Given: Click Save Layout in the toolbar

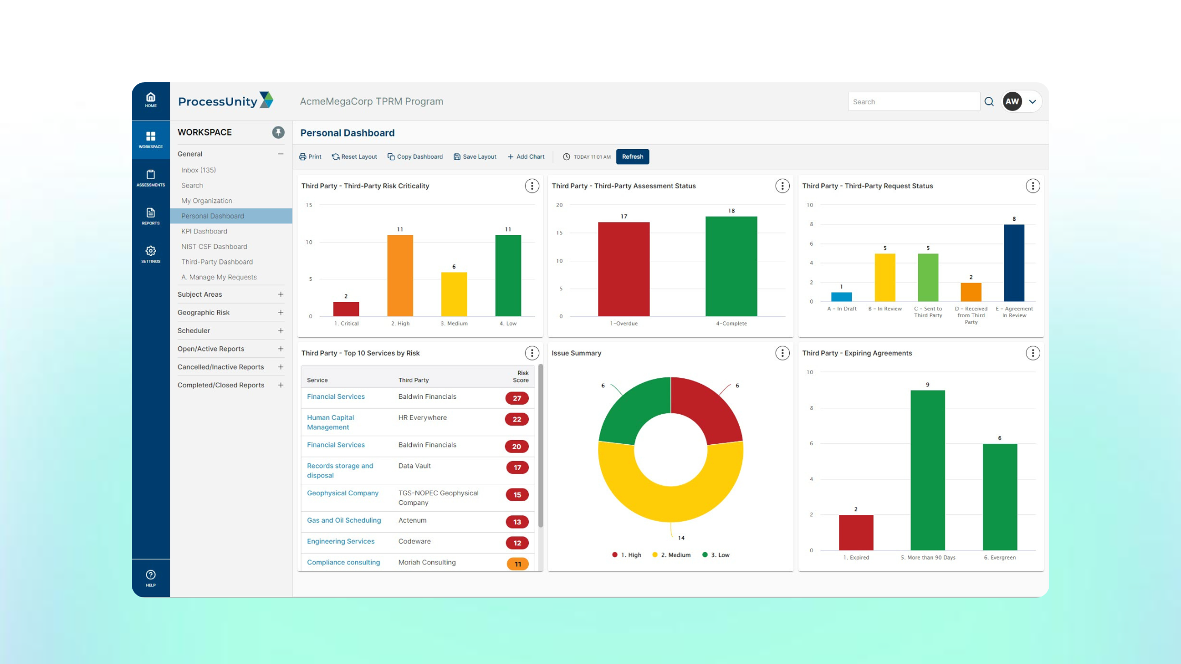Looking at the screenshot, I should point(475,157).
